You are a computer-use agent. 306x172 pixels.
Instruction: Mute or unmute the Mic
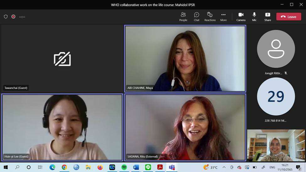(254, 17)
